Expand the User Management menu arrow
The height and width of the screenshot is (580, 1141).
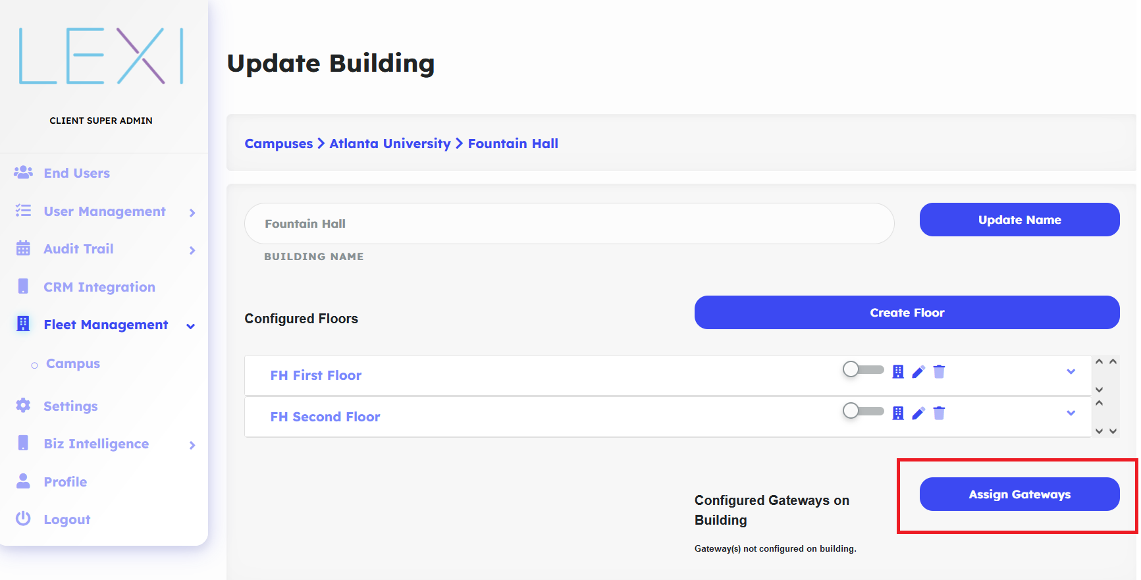click(192, 213)
